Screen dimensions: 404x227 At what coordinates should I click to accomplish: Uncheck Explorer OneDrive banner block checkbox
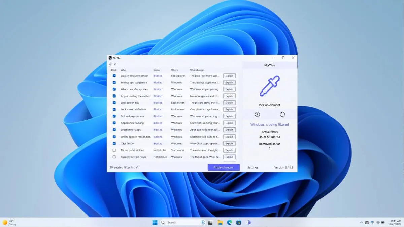click(114, 76)
